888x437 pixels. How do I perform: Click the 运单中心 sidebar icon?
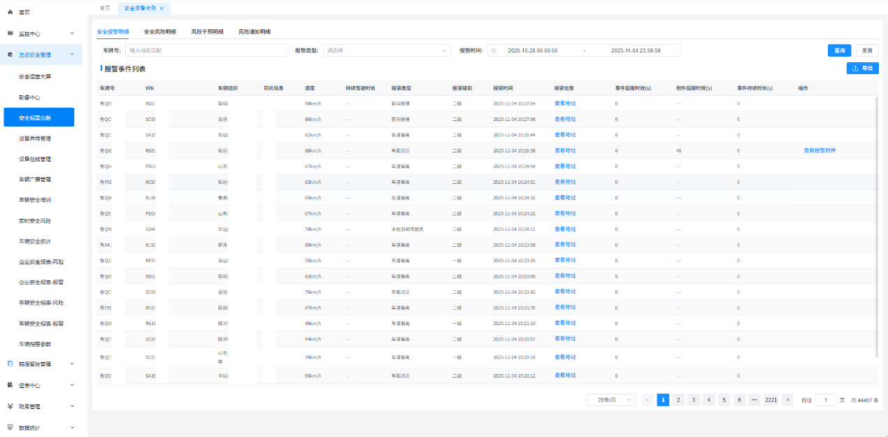point(10,385)
